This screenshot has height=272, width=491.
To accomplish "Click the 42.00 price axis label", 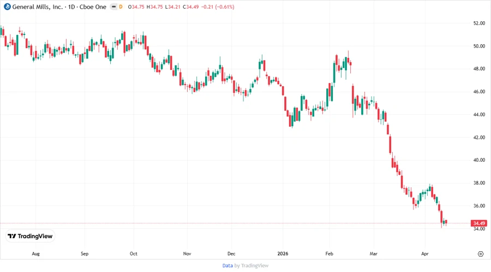I will click(x=479, y=137).
